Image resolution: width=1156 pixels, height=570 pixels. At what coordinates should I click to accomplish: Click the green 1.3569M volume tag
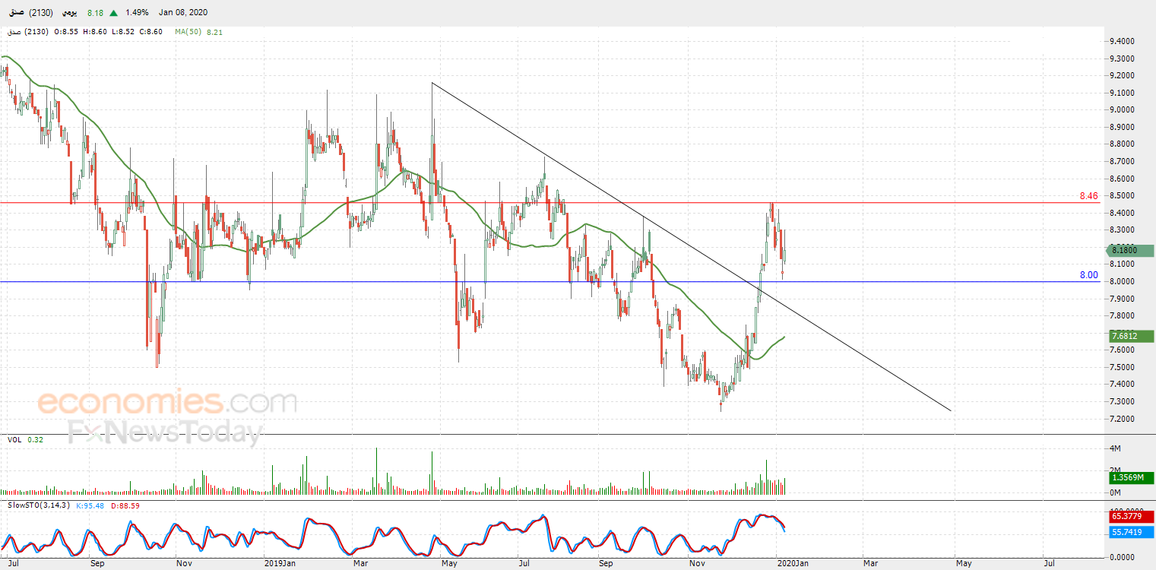tap(1132, 478)
